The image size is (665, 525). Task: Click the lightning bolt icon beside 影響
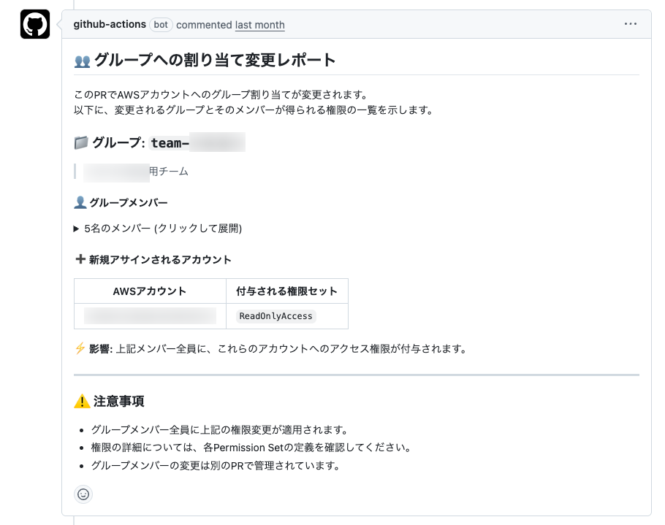80,348
